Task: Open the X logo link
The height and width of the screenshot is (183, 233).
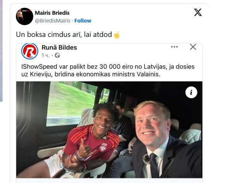Action: coord(198,12)
